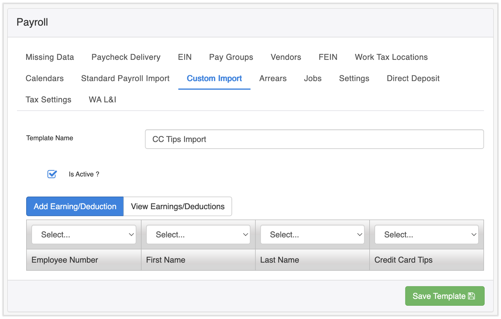
Task: Open the Work Tax Locations tab
Action: [x=391, y=57]
